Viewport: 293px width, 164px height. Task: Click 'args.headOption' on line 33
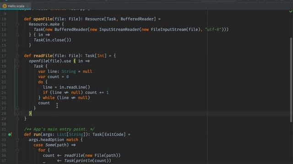[46, 140]
